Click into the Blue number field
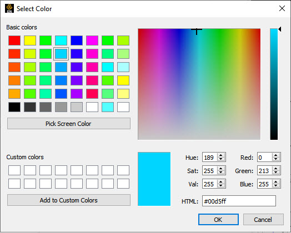291x233 pixels. [265, 184]
